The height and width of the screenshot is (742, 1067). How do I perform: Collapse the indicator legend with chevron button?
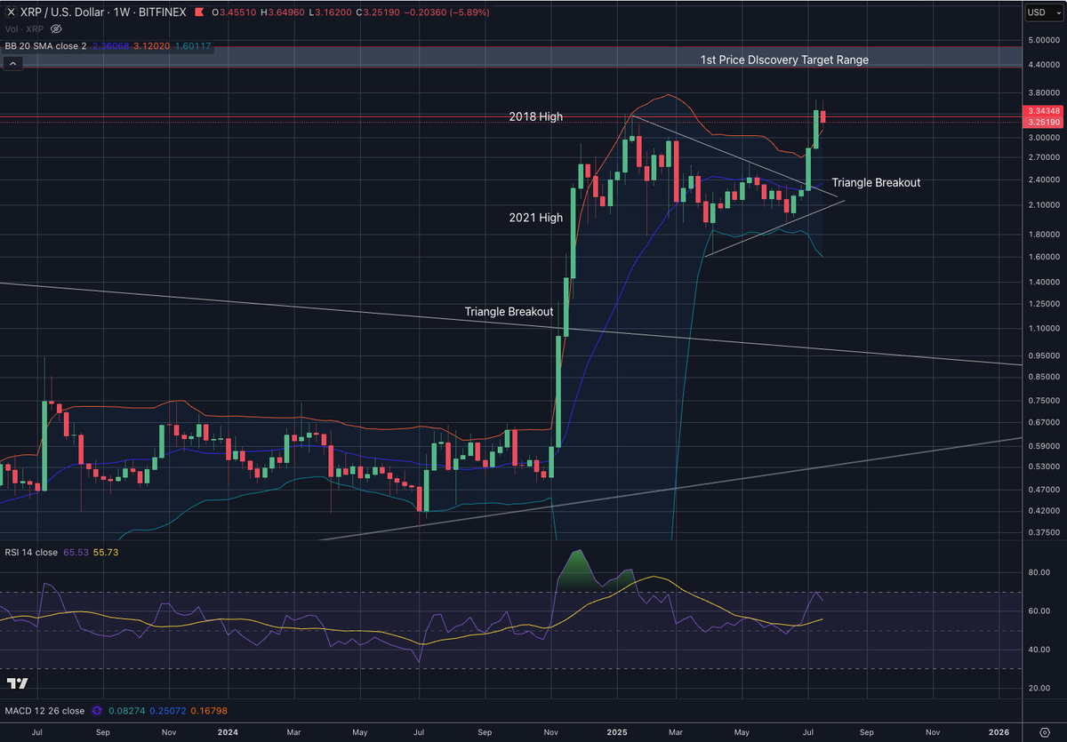point(12,64)
